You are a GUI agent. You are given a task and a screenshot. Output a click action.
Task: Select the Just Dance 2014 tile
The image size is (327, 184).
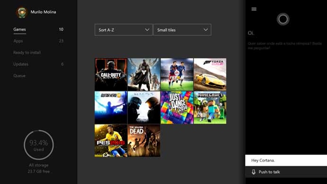click(x=177, y=108)
